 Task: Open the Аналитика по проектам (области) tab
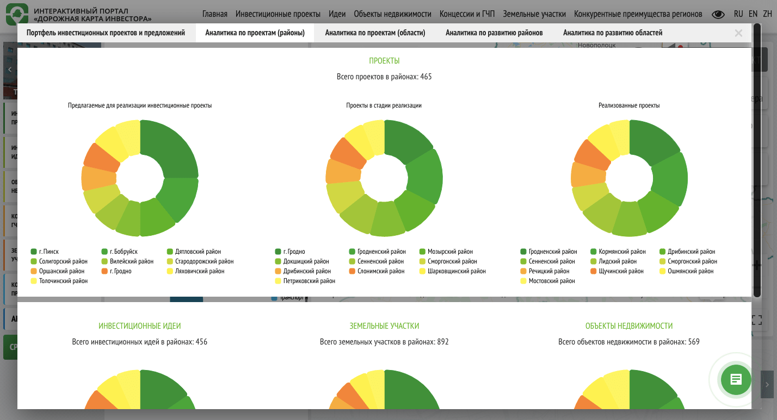(375, 33)
